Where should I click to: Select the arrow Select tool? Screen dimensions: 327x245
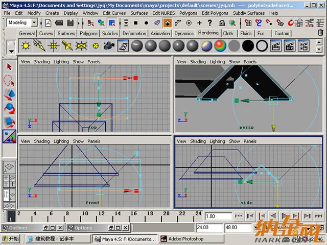(x=9, y=67)
